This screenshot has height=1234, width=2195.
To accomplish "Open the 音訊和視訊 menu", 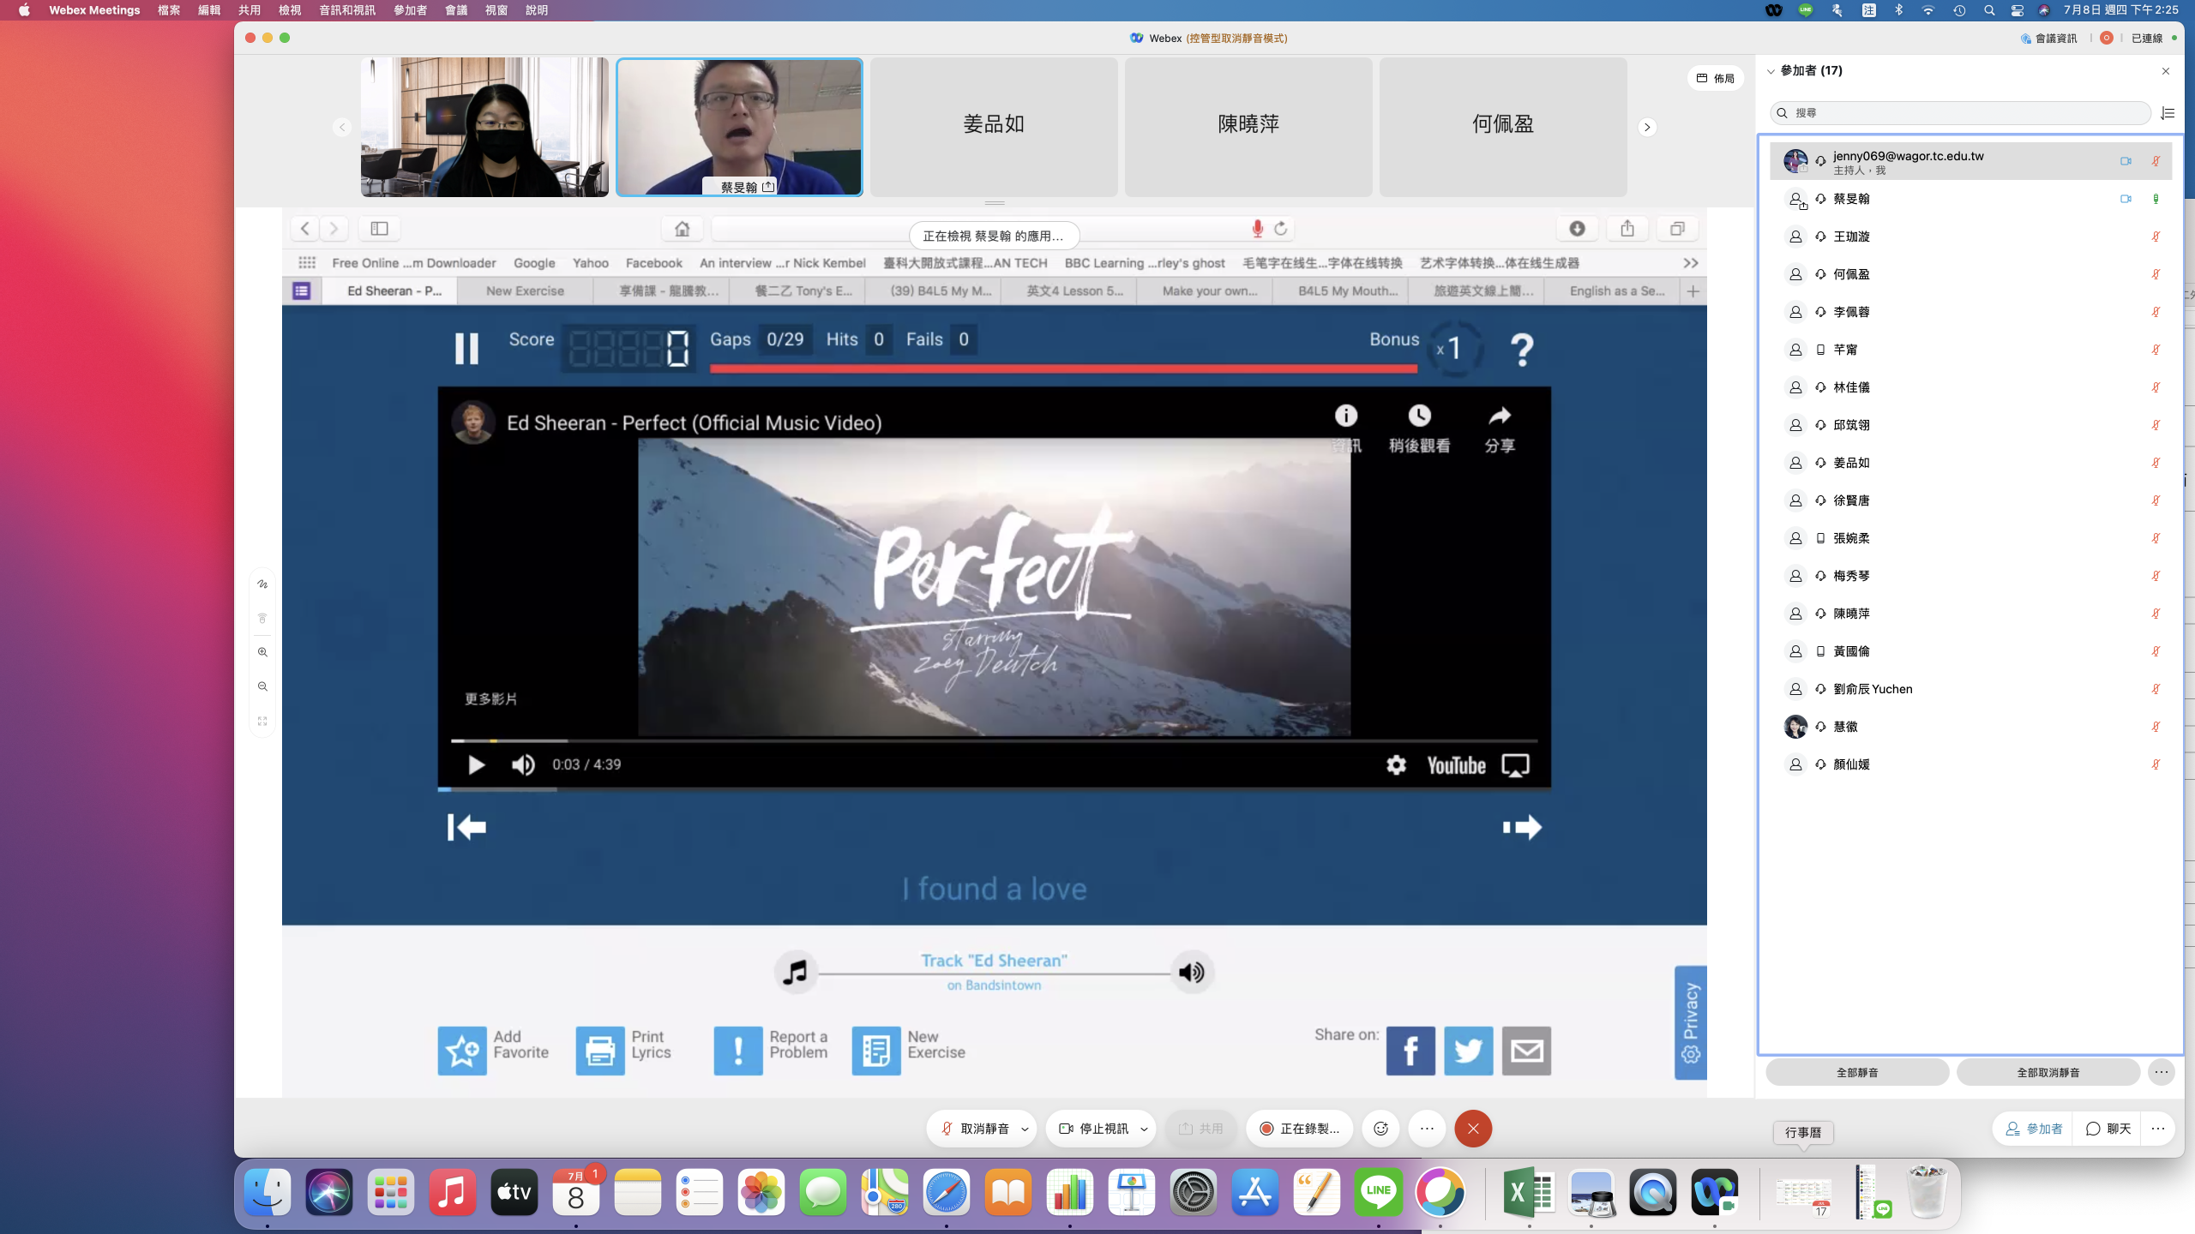I will 346,10.
